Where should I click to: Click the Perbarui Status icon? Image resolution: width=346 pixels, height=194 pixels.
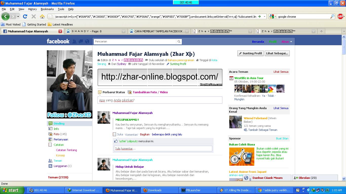[100, 92]
